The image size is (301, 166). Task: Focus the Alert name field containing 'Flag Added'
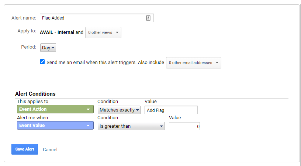tap(97, 18)
